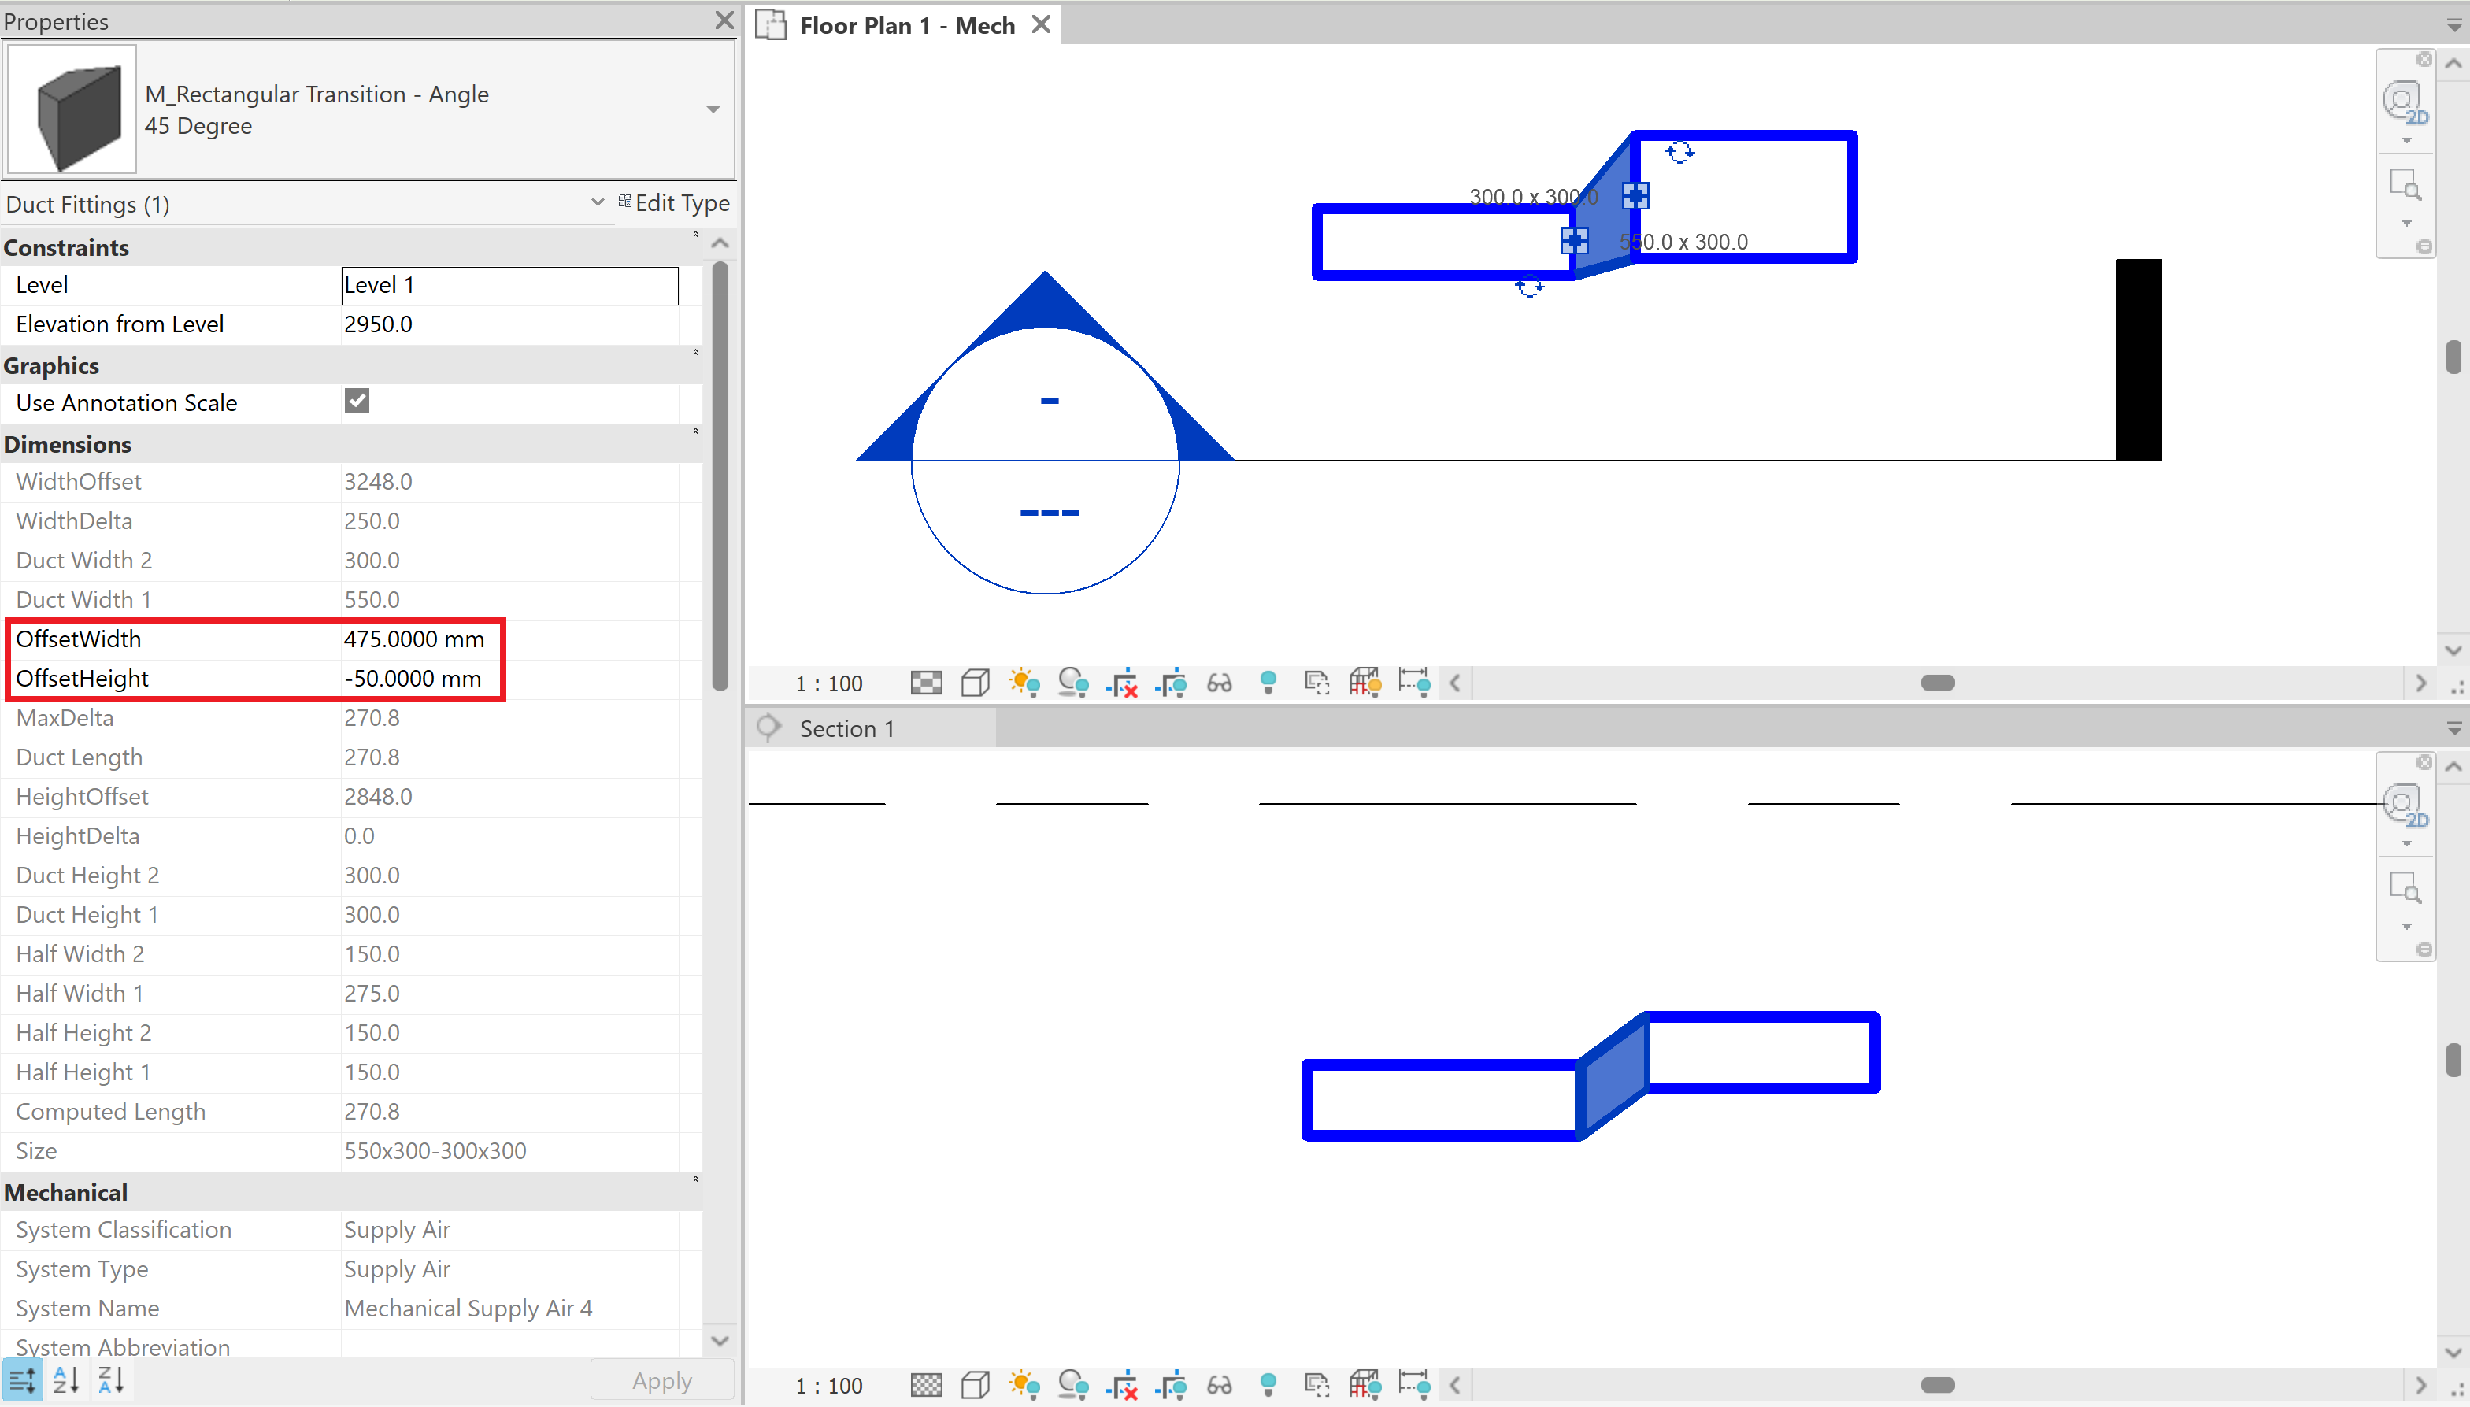Click the Level 1 input field
Viewport: 2470px width, 1407px height.
[509, 285]
